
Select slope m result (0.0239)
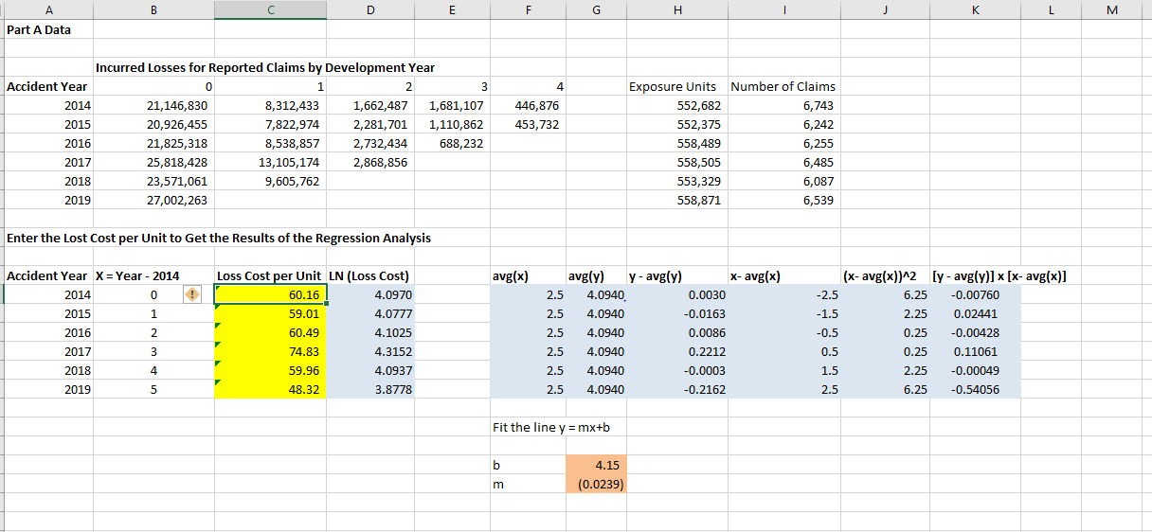point(595,484)
